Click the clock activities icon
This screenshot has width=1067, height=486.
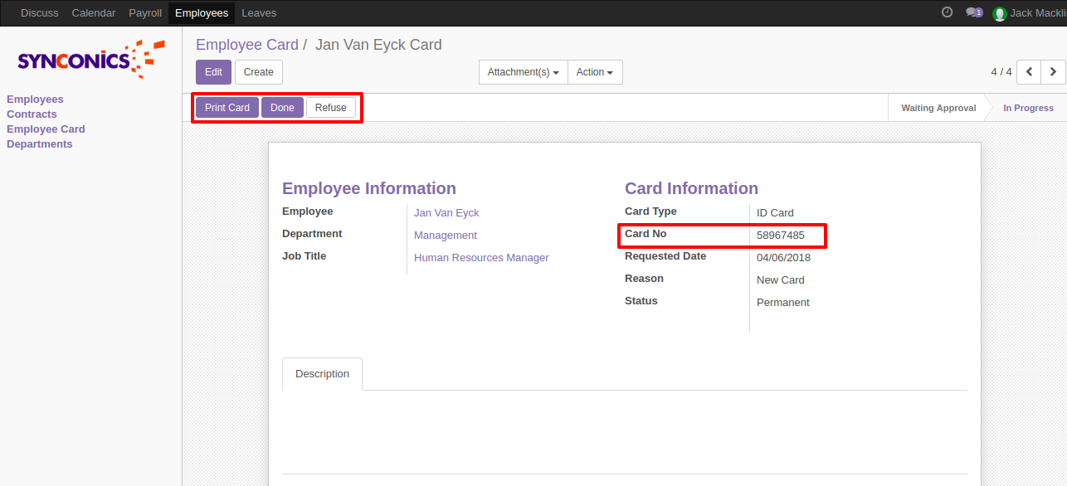pos(948,12)
